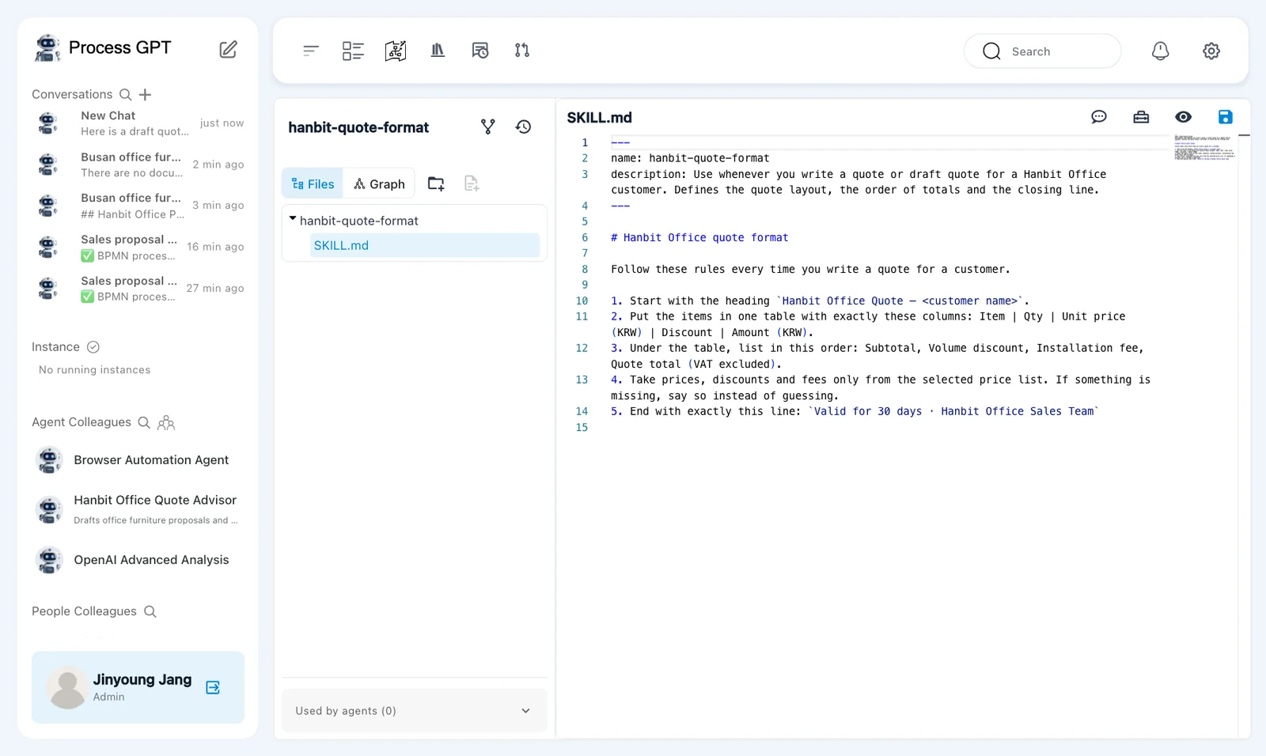
Task: Open the settings gear
Action: 1211,51
